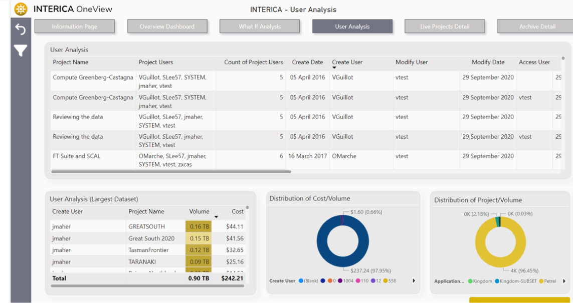Open the Live Projects Detail page
The width and height of the screenshot is (573, 303).
(444, 27)
